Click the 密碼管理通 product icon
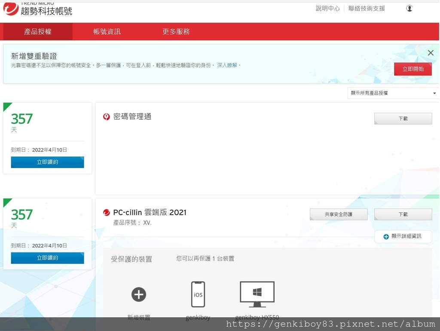Screen dimensions: 440x331 pos(107,117)
